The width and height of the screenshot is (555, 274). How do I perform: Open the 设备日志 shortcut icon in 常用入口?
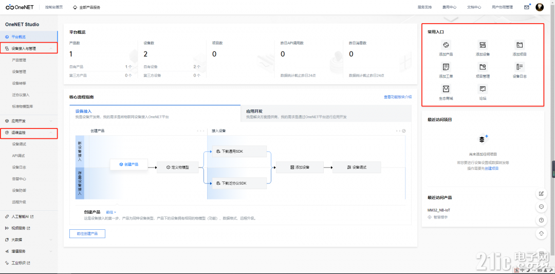point(520,67)
